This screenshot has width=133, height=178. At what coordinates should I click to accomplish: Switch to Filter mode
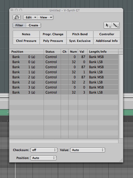19,25
